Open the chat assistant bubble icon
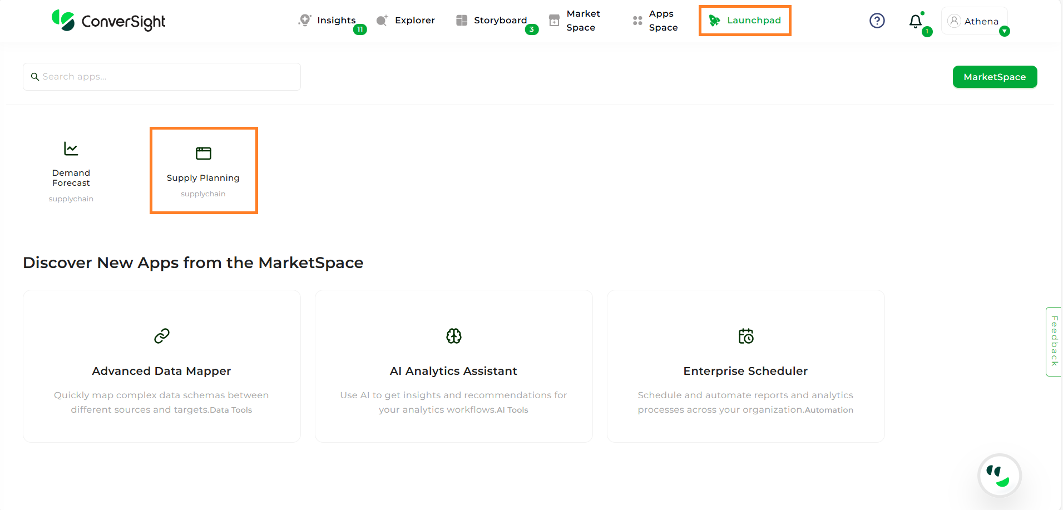1063x510 pixels. click(x=999, y=476)
